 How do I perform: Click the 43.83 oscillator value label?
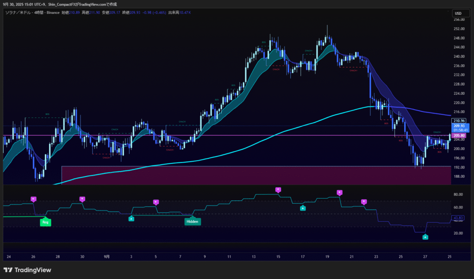point(459,218)
